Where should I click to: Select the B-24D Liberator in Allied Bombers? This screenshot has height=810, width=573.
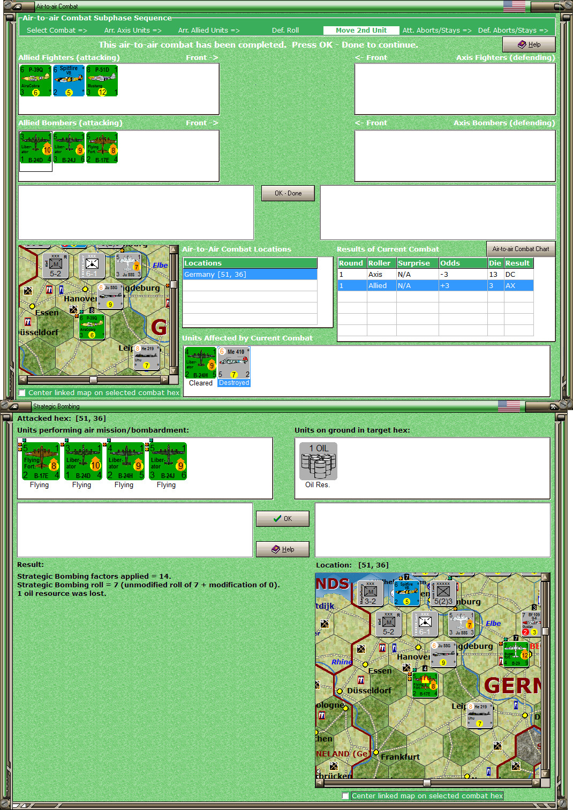point(35,148)
